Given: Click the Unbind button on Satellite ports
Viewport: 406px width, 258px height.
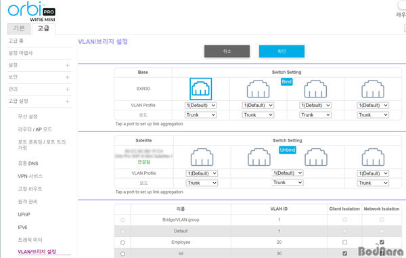Looking at the screenshot, I should [x=288, y=150].
